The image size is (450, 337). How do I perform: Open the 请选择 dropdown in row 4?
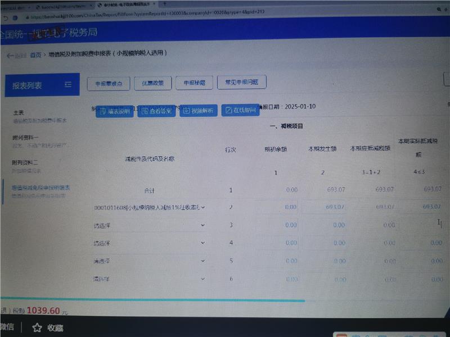tap(202, 243)
